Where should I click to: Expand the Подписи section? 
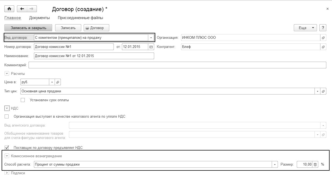[7, 173]
